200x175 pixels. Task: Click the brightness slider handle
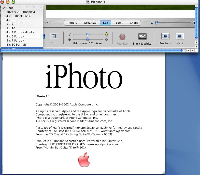click(88, 35)
